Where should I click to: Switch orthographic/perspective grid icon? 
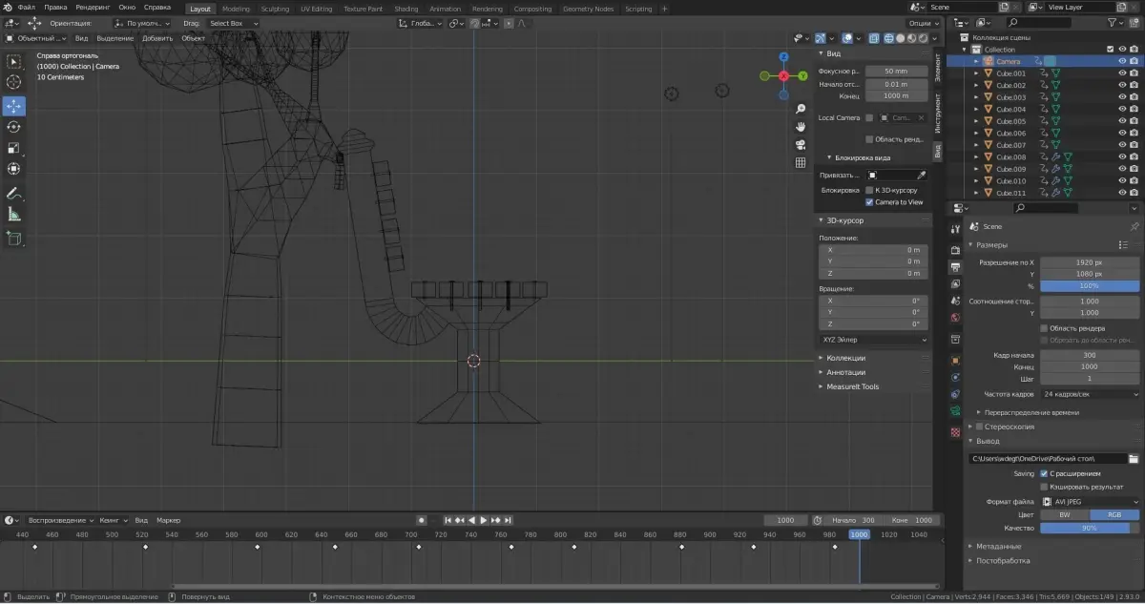(801, 162)
